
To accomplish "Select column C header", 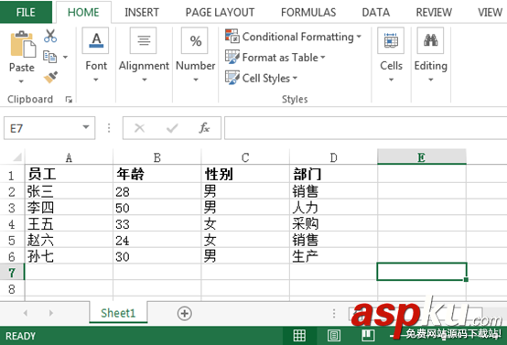I will point(245,157).
